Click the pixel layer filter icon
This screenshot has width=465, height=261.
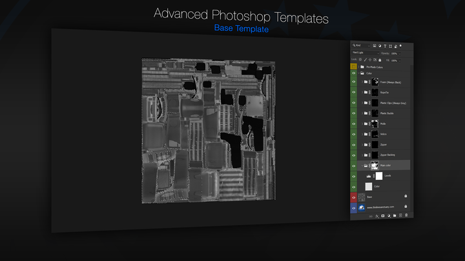[375, 46]
